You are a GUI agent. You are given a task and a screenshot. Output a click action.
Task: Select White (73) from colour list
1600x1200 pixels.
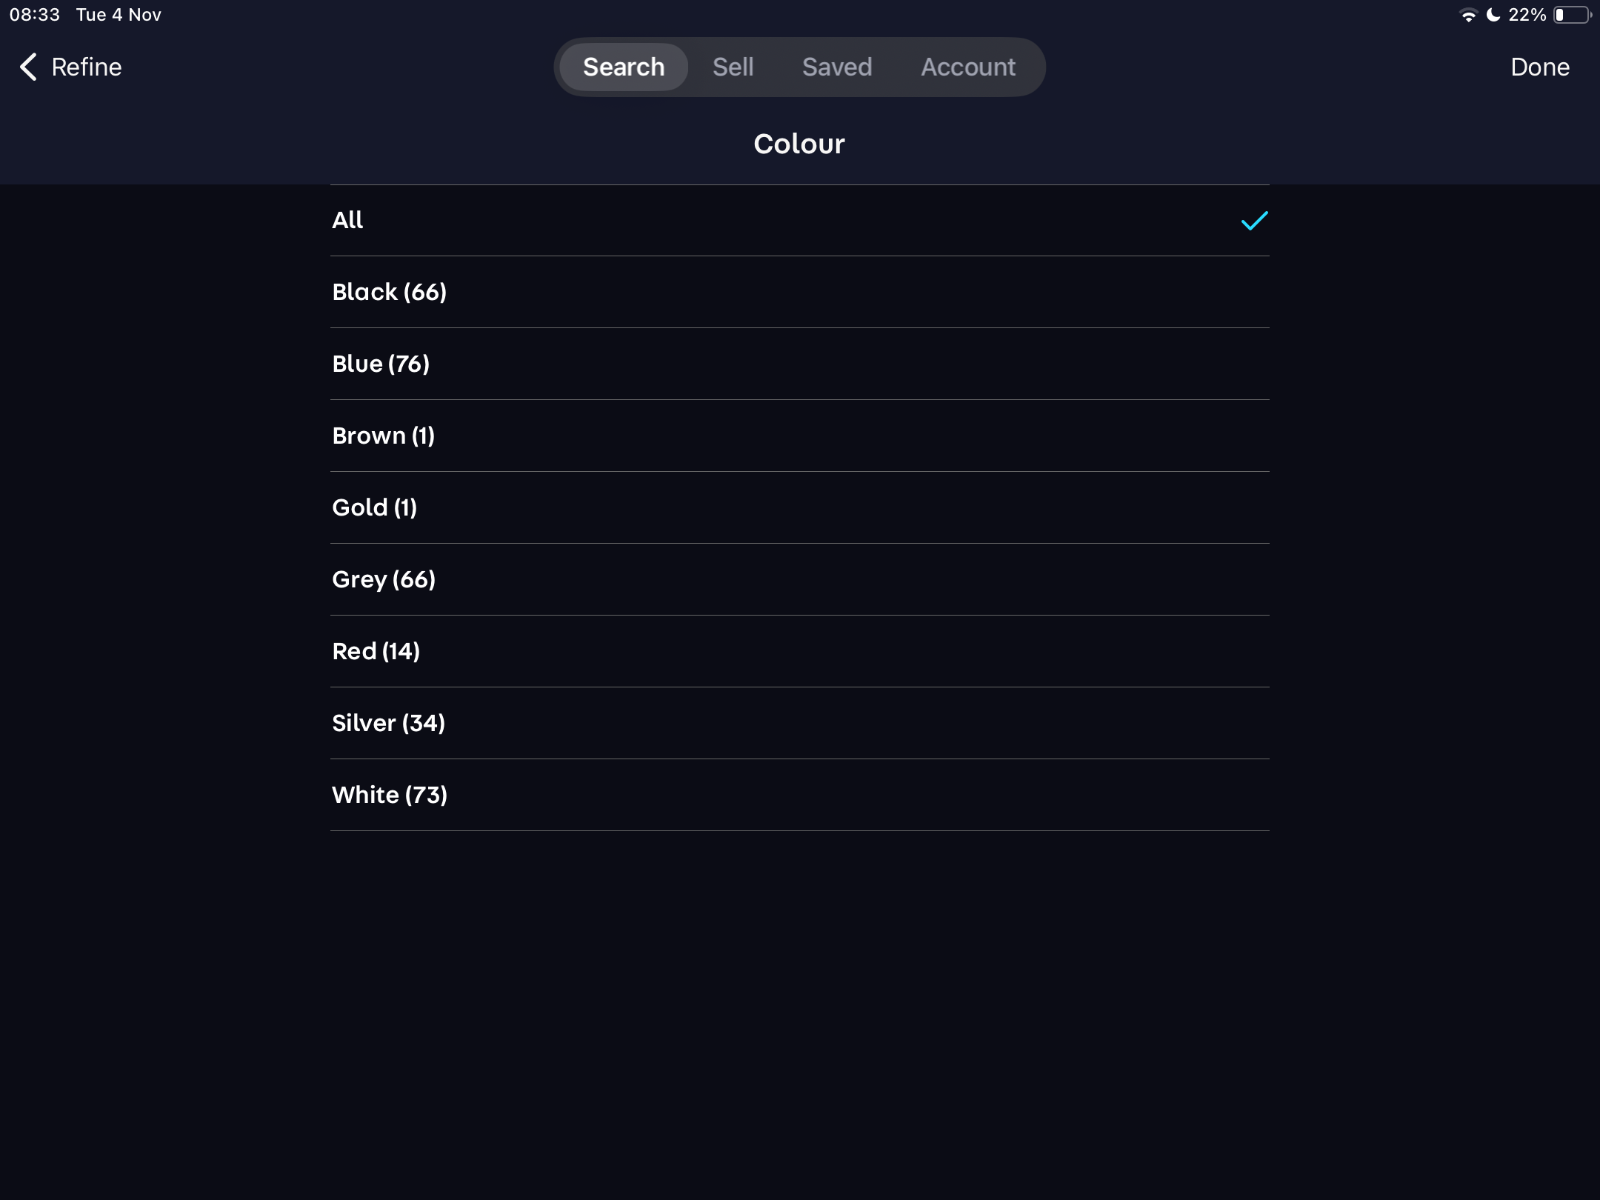click(390, 795)
